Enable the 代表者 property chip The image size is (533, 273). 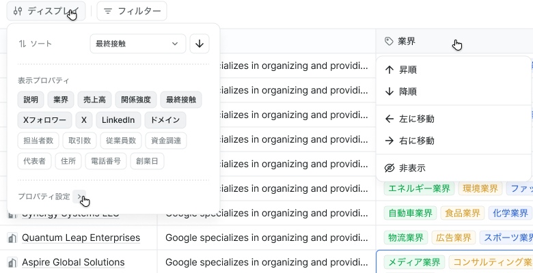[x=34, y=161]
